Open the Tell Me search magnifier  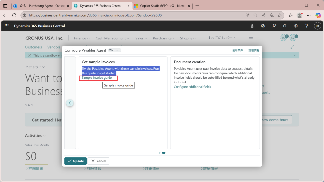tap(274, 26)
